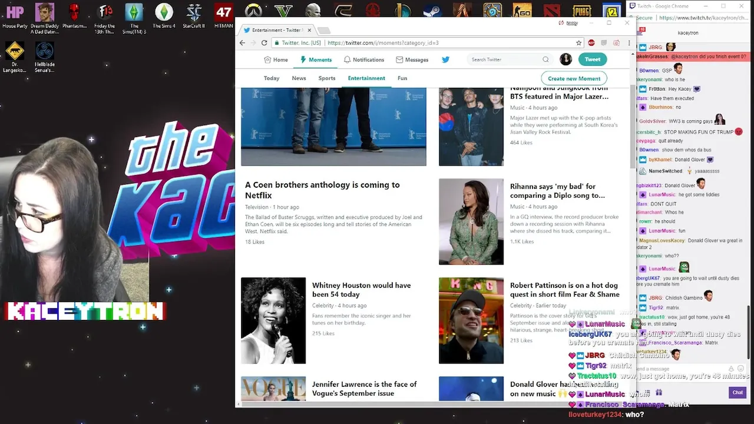The image size is (754, 424).
Task: Open the Twitter profile avatar menu
Action: (x=565, y=59)
